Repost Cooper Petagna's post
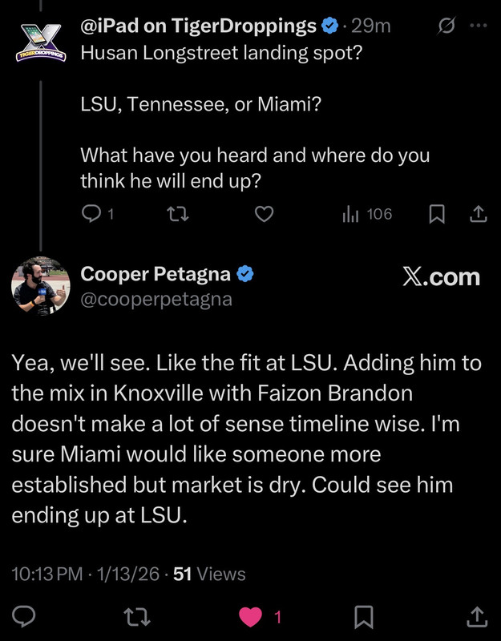Screen dimensions: 501x641 click(138, 616)
